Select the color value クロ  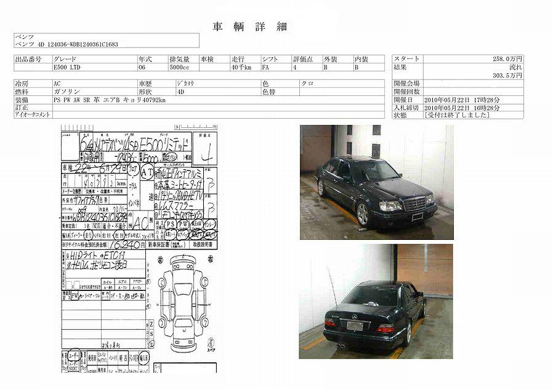[307, 84]
